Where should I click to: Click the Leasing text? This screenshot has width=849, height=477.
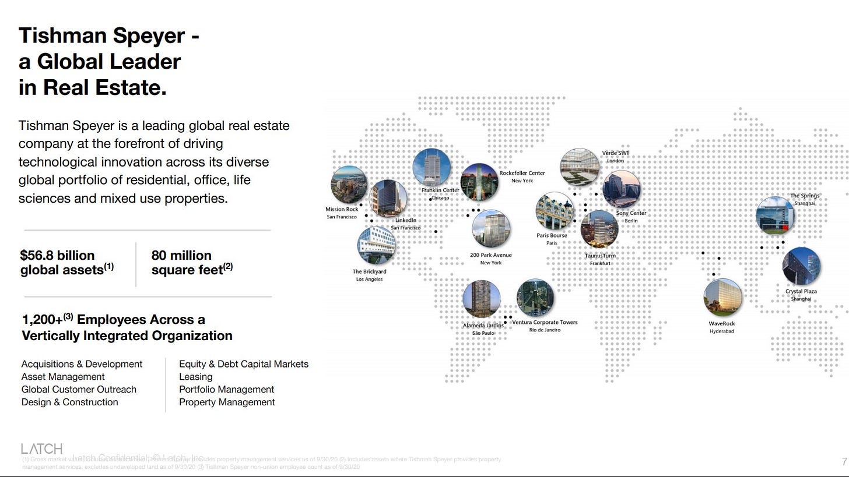196,377
